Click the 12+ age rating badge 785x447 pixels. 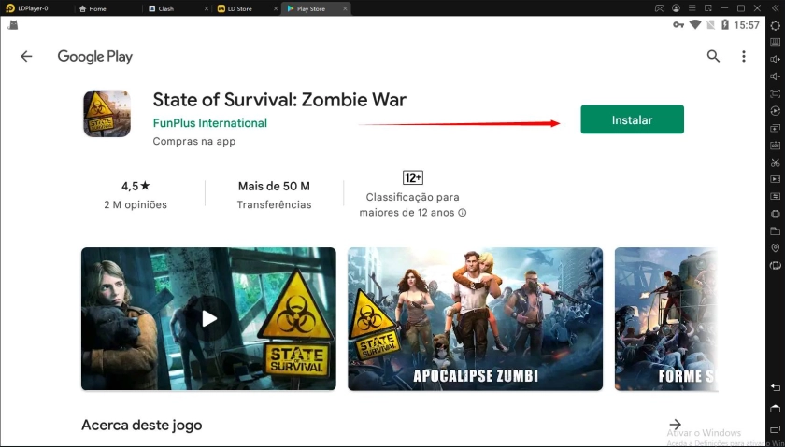coord(412,177)
